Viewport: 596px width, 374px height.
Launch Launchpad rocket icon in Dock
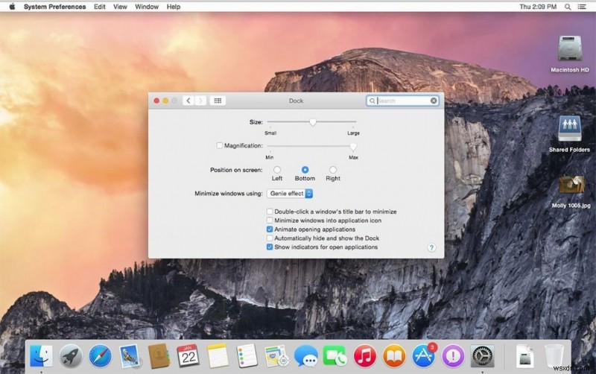pos(71,356)
